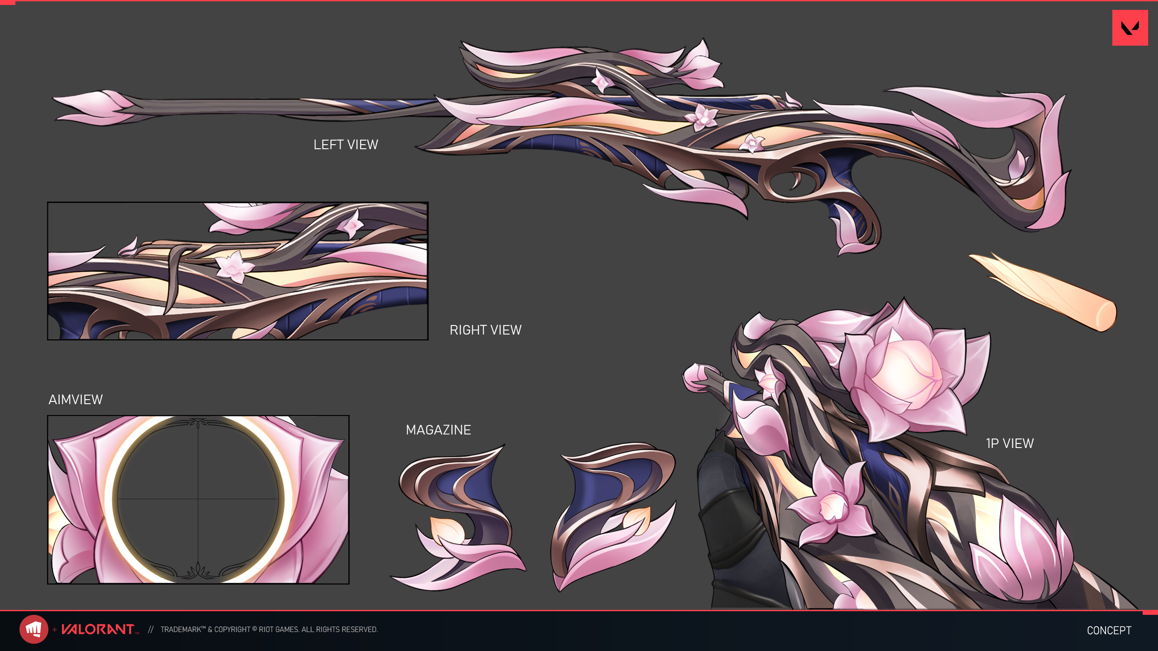Screen dimensions: 1158x651
Task: Click the 1P VIEW label
Action: [1010, 443]
